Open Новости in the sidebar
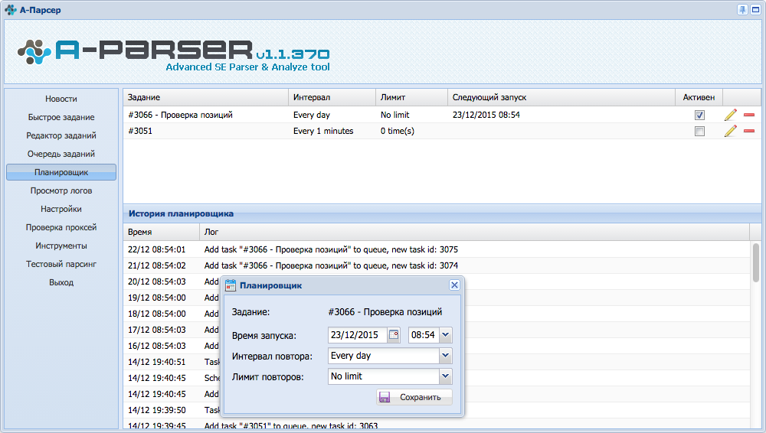This screenshot has width=766, height=433. [x=61, y=99]
